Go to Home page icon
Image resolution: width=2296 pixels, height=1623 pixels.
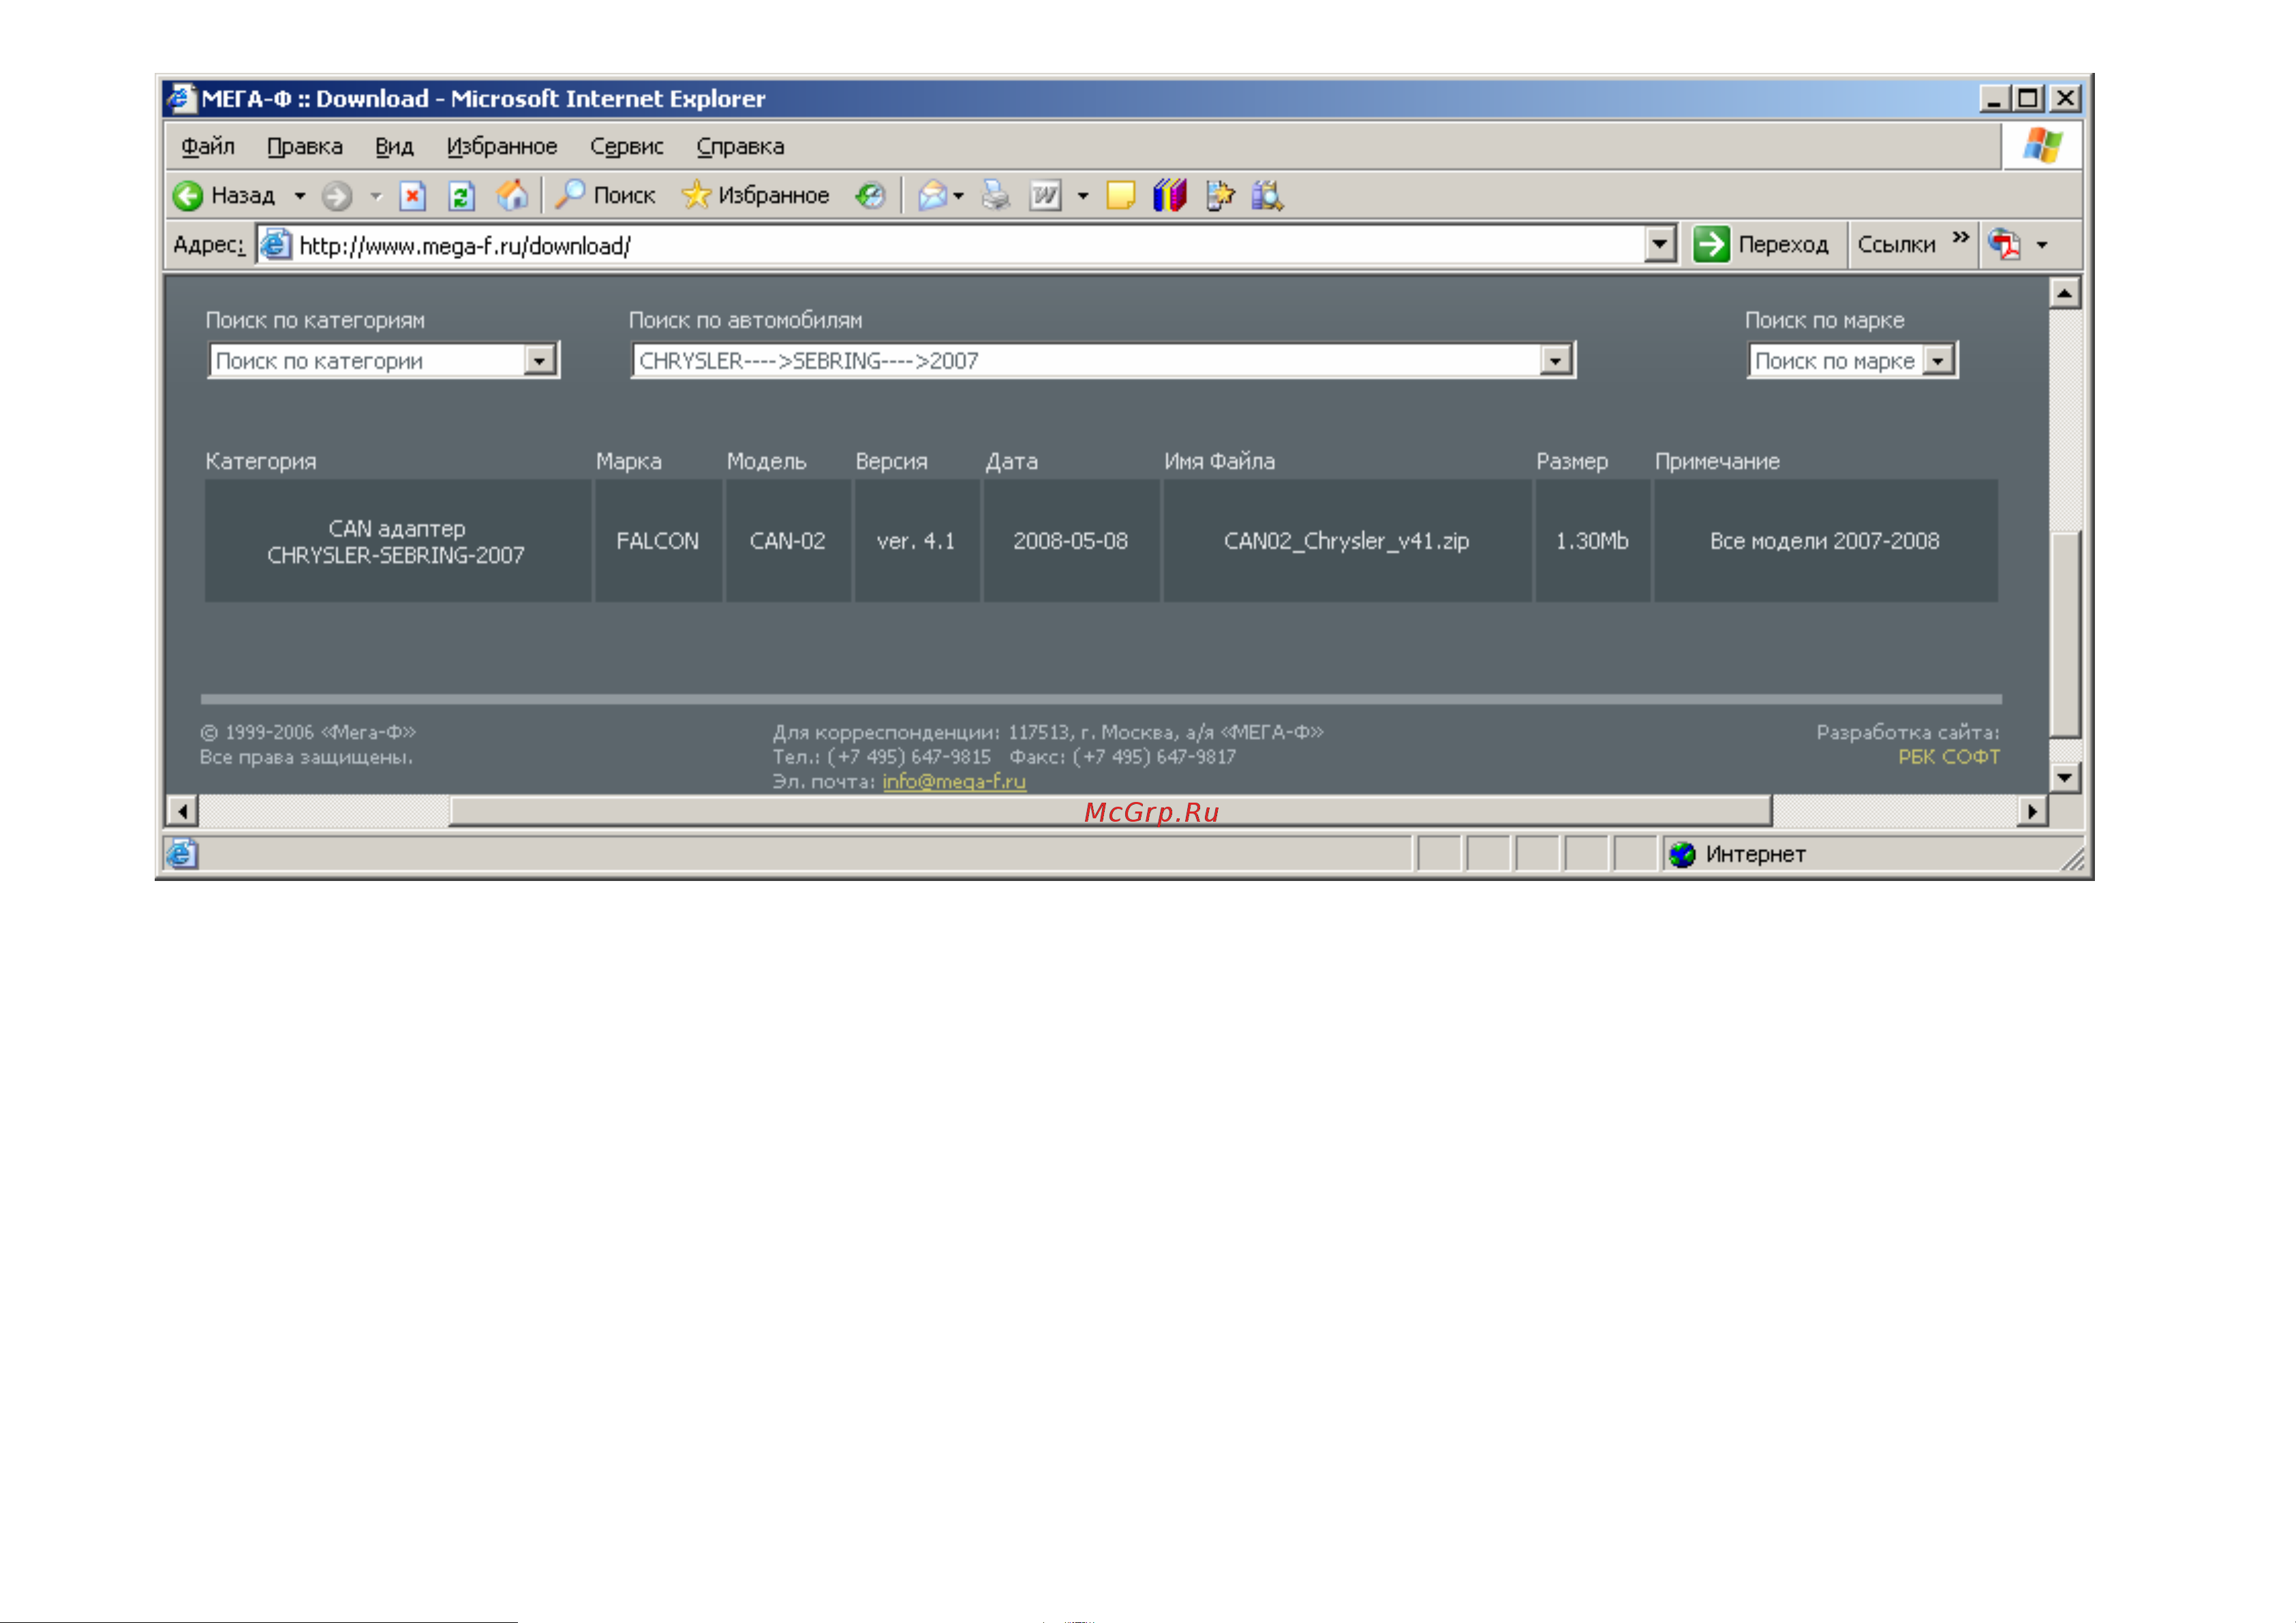[512, 195]
